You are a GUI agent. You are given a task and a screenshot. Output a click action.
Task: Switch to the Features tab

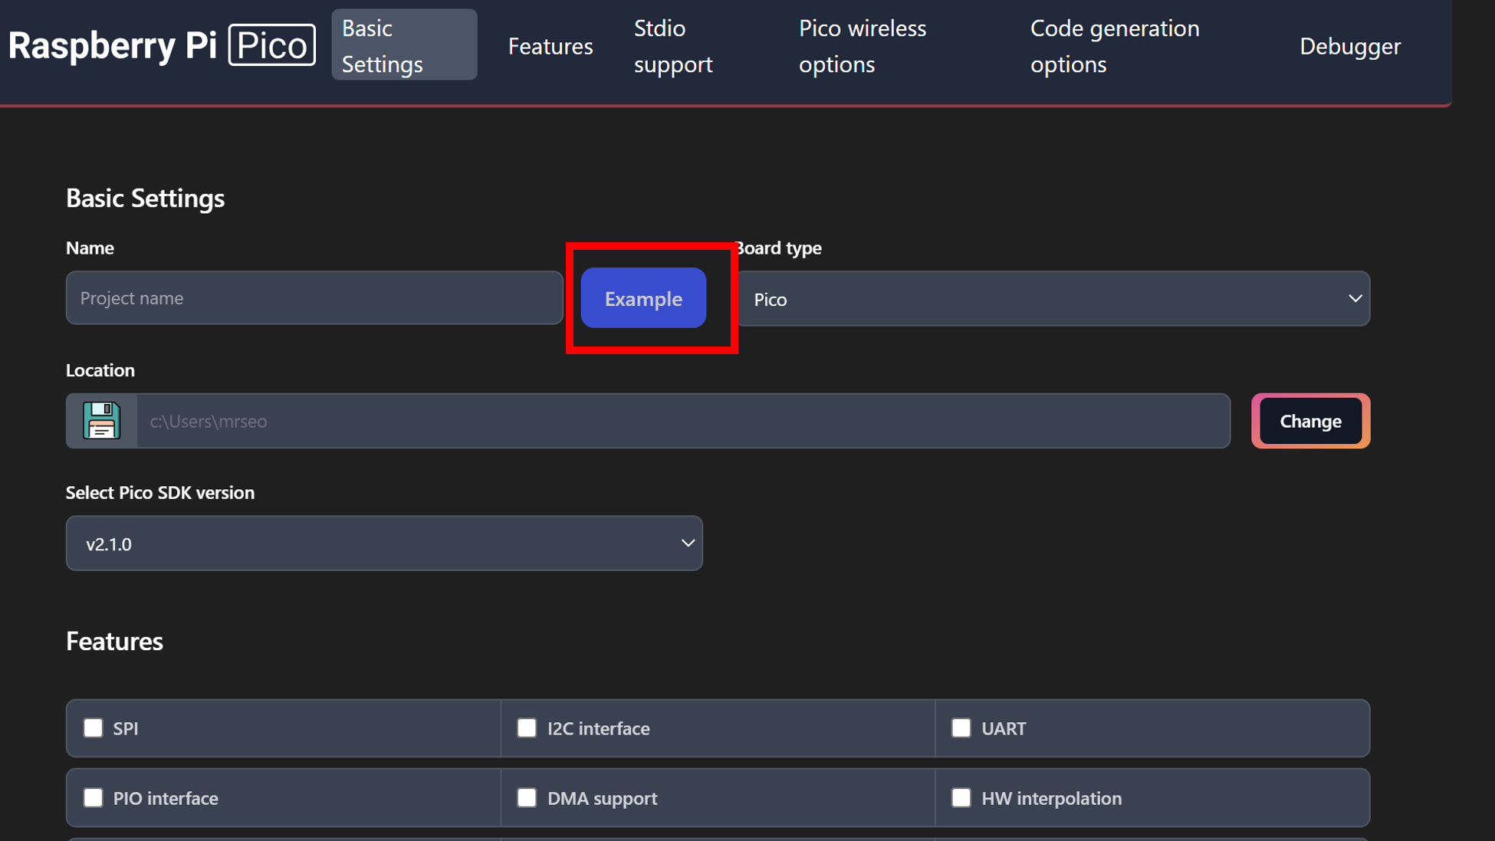[550, 46]
